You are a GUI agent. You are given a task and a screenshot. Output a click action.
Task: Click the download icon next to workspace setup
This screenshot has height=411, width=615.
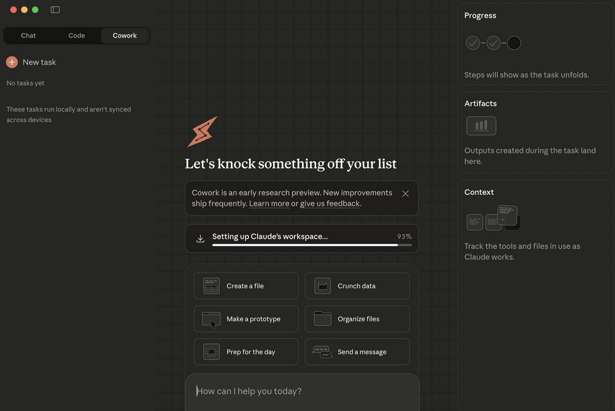(200, 238)
